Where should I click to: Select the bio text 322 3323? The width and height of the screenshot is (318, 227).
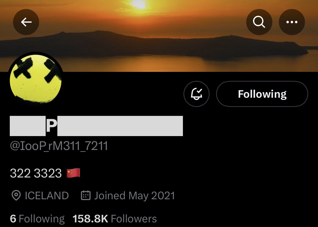pyautogui.click(x=36, y=173)
